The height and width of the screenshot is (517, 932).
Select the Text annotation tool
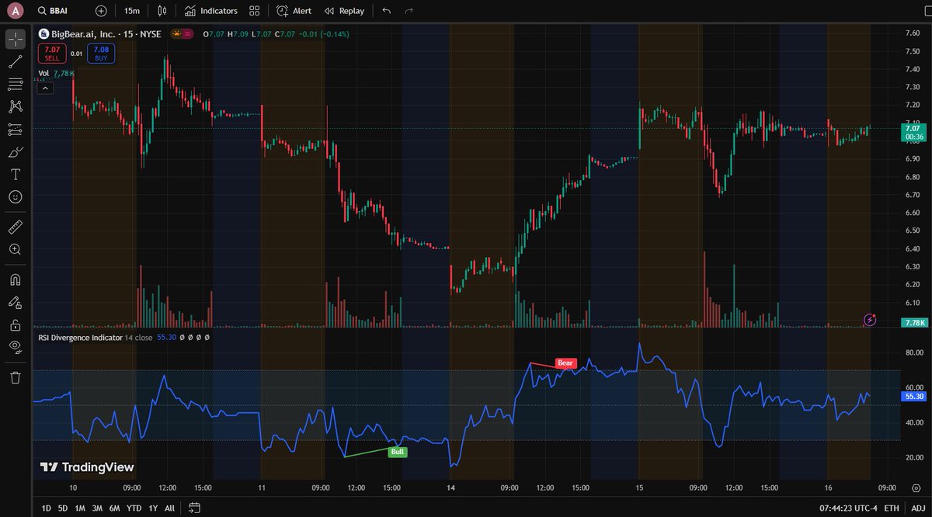[16, 174]
